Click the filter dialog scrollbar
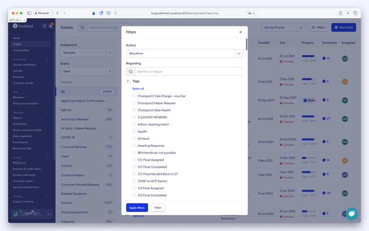Image resolution: width=369 pixels, height=231 pixels. 246,45
